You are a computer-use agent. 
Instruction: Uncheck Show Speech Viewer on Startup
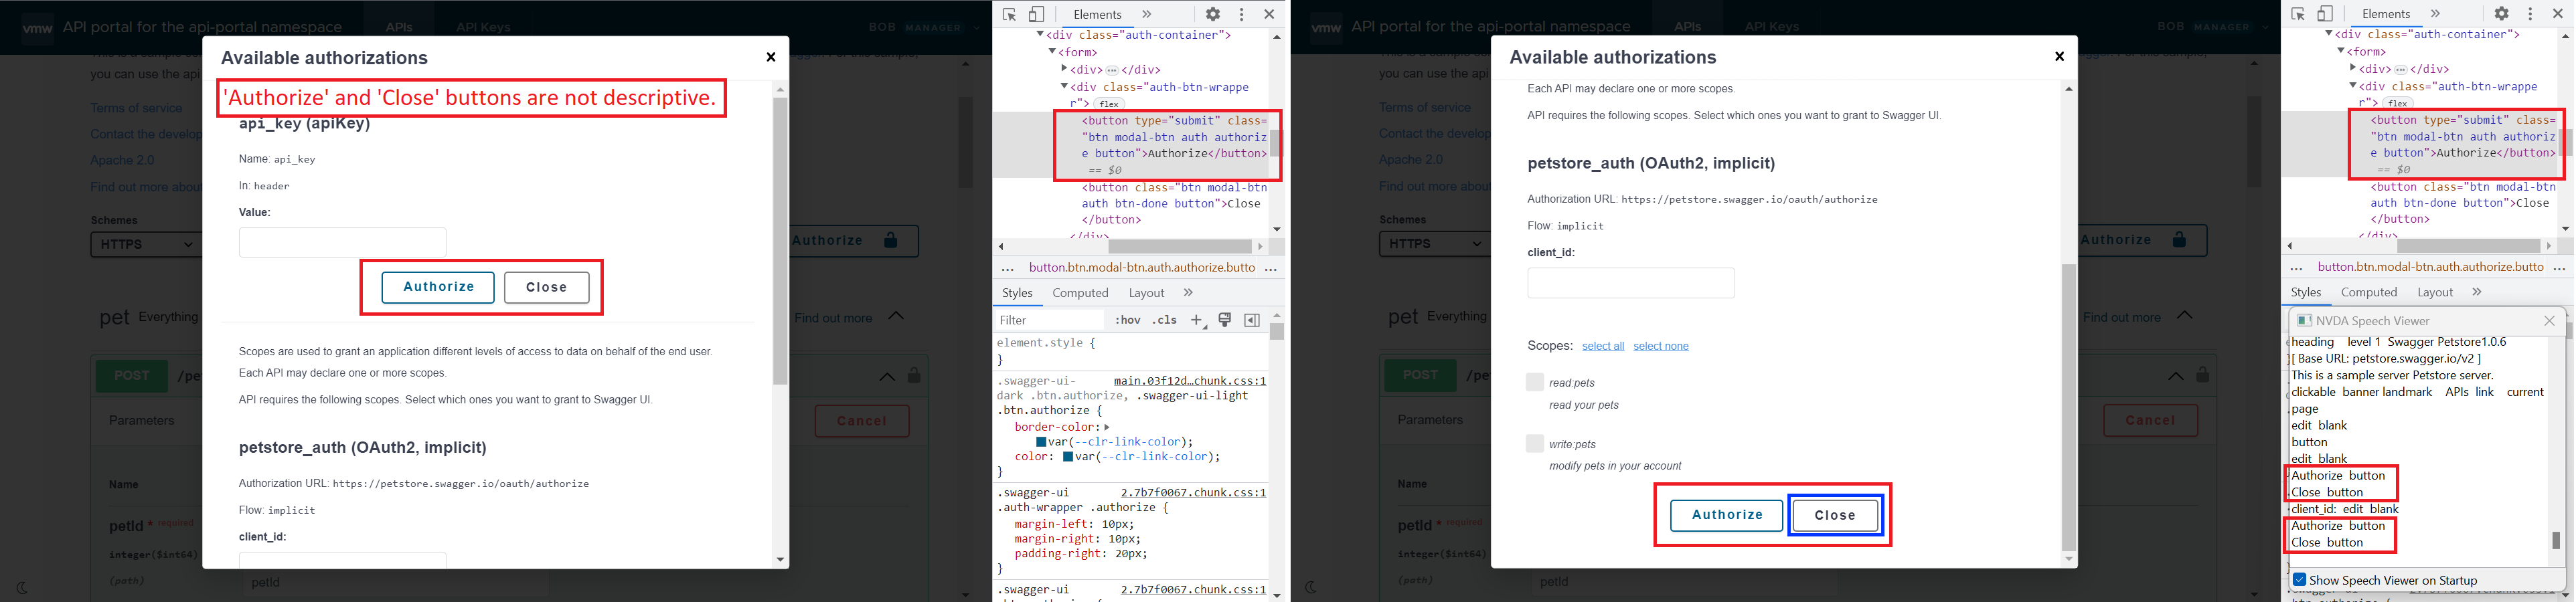(x=2299, y=580)
